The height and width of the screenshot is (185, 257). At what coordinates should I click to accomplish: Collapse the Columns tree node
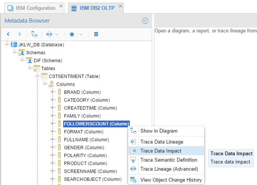point(45,84)
